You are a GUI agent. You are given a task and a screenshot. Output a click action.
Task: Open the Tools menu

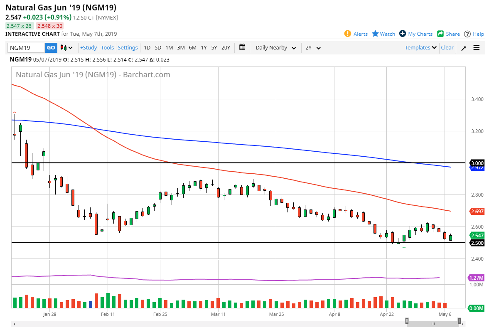(x=107, y=47)
